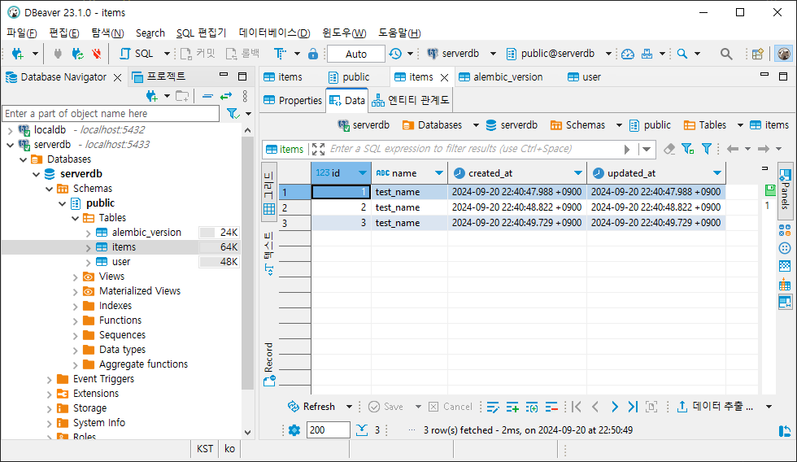Click the transaction lock icon

pyautogui.click(x=313, y=54)
